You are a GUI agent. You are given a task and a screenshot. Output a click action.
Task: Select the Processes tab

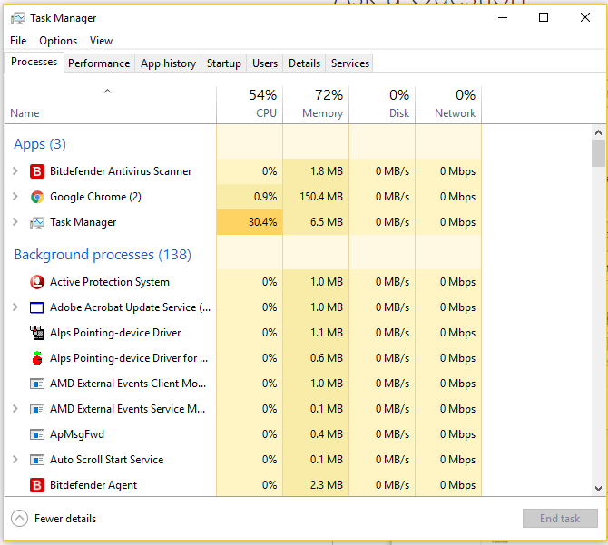(x=34, y=62)
